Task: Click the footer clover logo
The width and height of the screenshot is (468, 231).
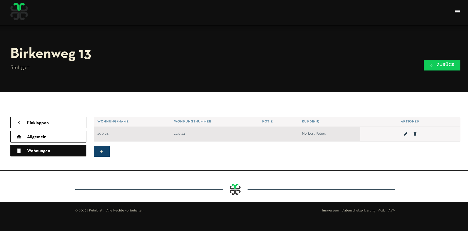Action: (235, 189)
